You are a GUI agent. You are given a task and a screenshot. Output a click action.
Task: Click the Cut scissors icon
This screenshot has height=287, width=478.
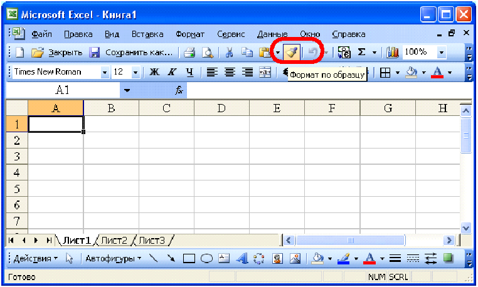tap(229, 53)
